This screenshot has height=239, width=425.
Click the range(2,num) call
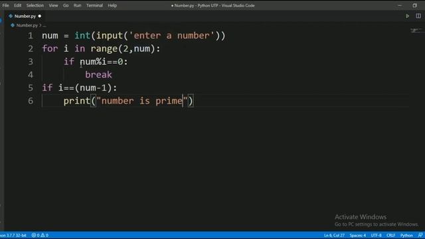pos(123,48)
